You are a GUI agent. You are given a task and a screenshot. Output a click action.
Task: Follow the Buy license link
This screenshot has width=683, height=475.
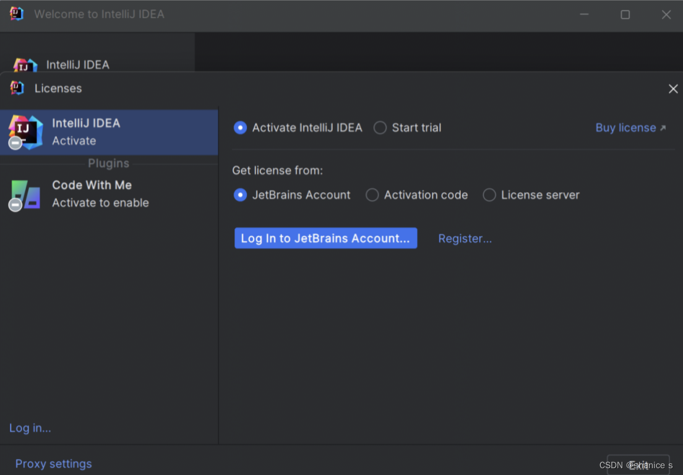point(625,127)
